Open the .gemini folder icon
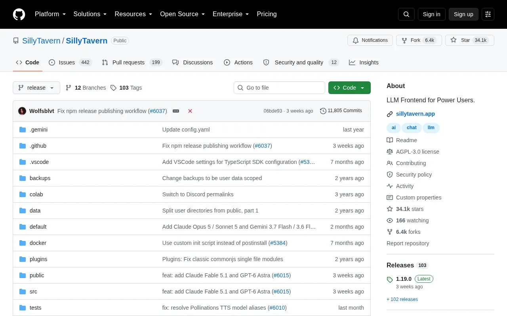This screenshot has height=316, width=507. pyautogui.click(x=23, y=130)
